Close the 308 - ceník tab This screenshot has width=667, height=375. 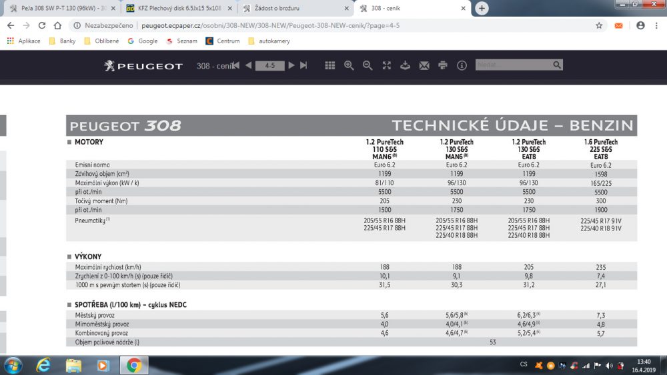click(x=464, y=8)
